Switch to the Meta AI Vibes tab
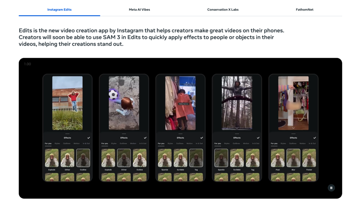Screen dimensions: 351x202 tap(139, 10)
